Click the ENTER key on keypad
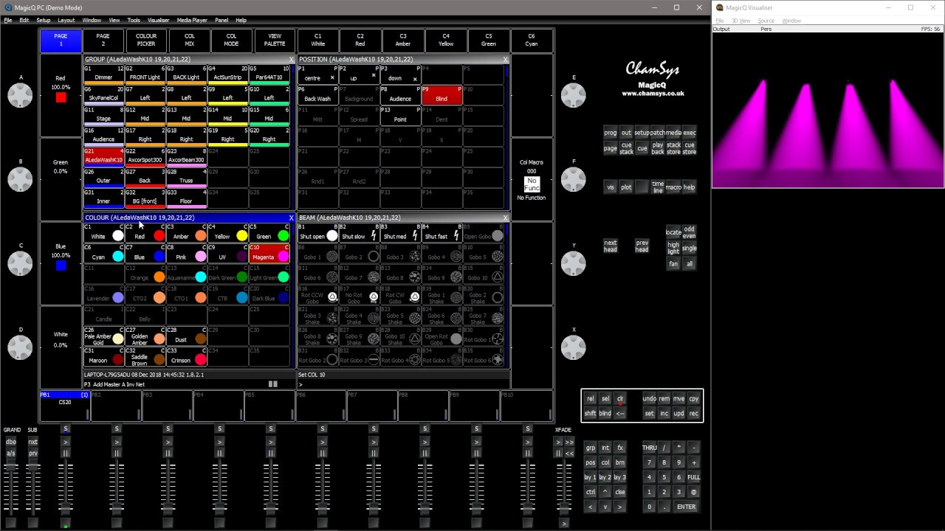The height and width of the screenshot is (531, 945). (x=686, y=507)
